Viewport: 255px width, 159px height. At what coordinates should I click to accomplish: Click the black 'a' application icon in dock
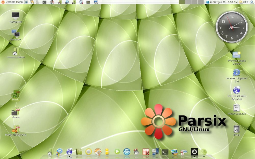[194, 152]
